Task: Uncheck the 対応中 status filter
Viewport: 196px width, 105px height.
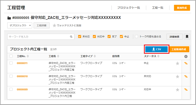Action: pos(94,36)
